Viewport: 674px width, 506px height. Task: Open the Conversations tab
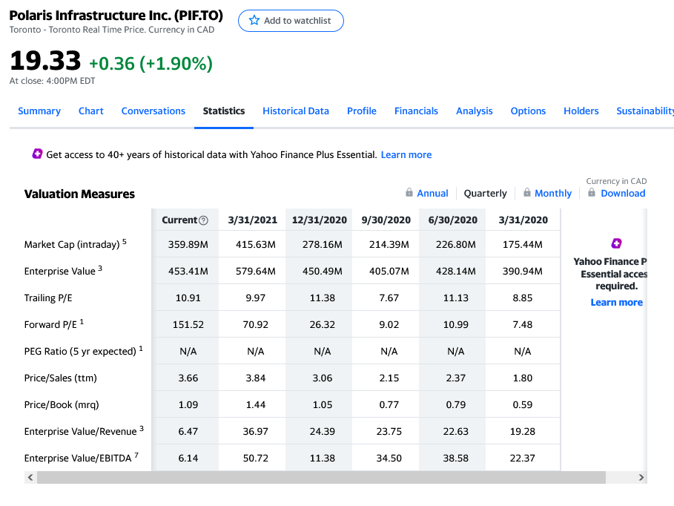coord(153,111)
